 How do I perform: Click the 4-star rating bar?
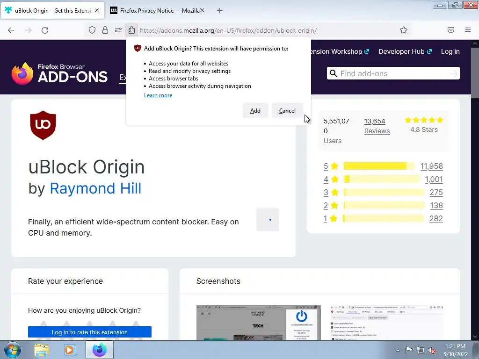[382, 179]
